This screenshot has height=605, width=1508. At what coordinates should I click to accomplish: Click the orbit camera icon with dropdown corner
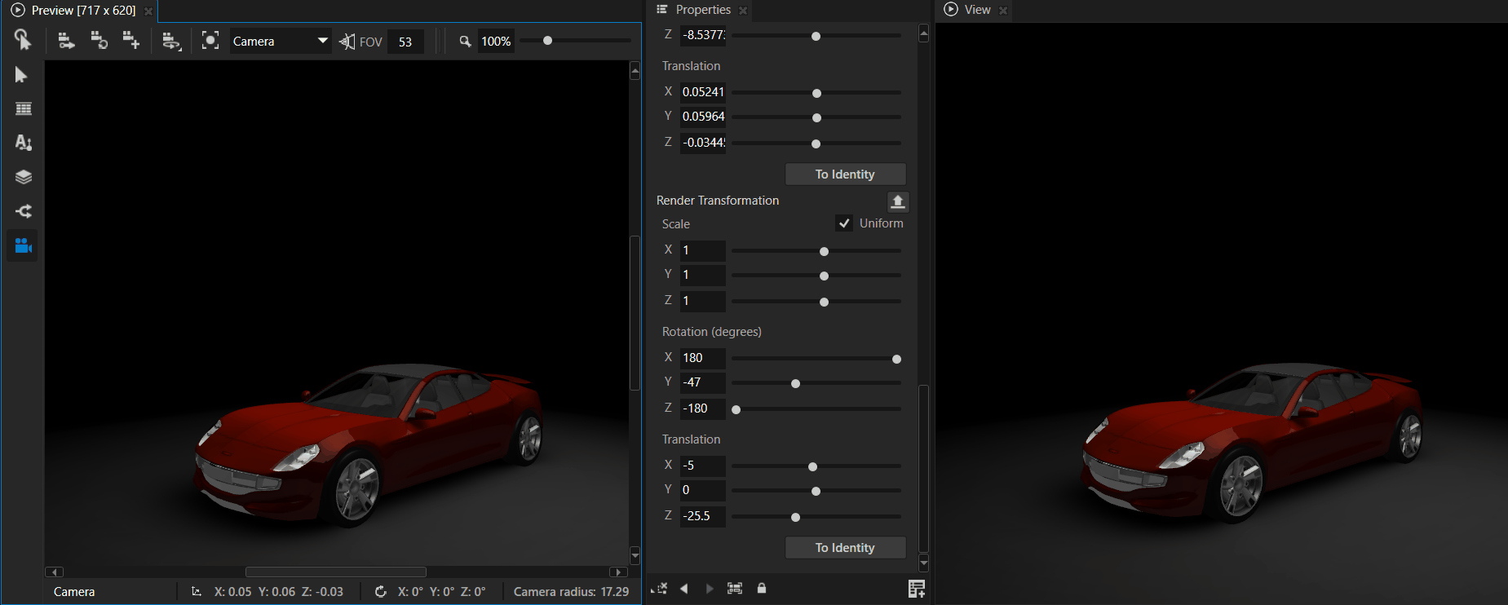click(x=170, y=41)
